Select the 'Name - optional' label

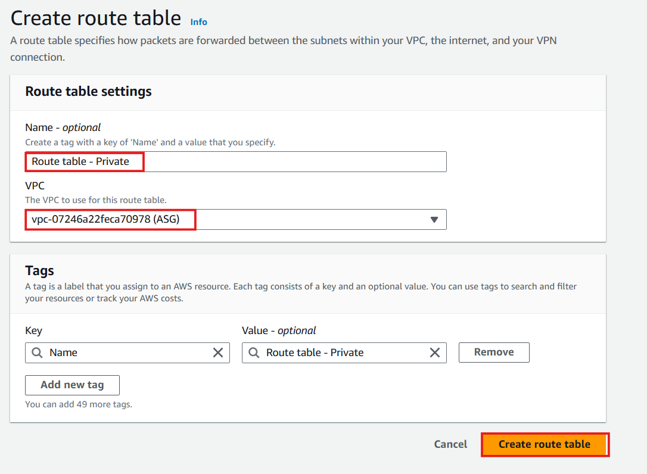coord(63,127)
